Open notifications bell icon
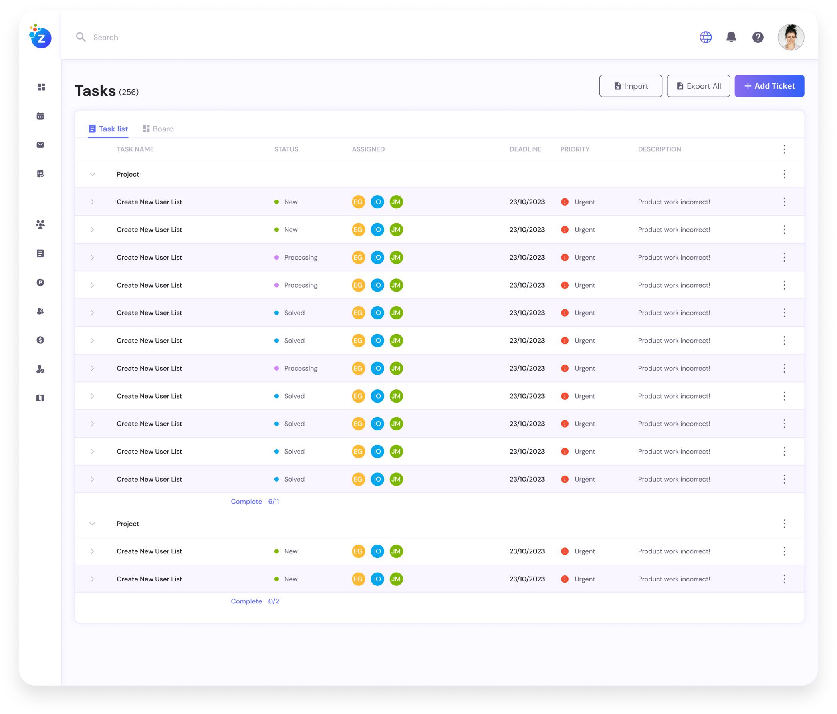This screenshot has height=714, width=837. click(731, 37)
